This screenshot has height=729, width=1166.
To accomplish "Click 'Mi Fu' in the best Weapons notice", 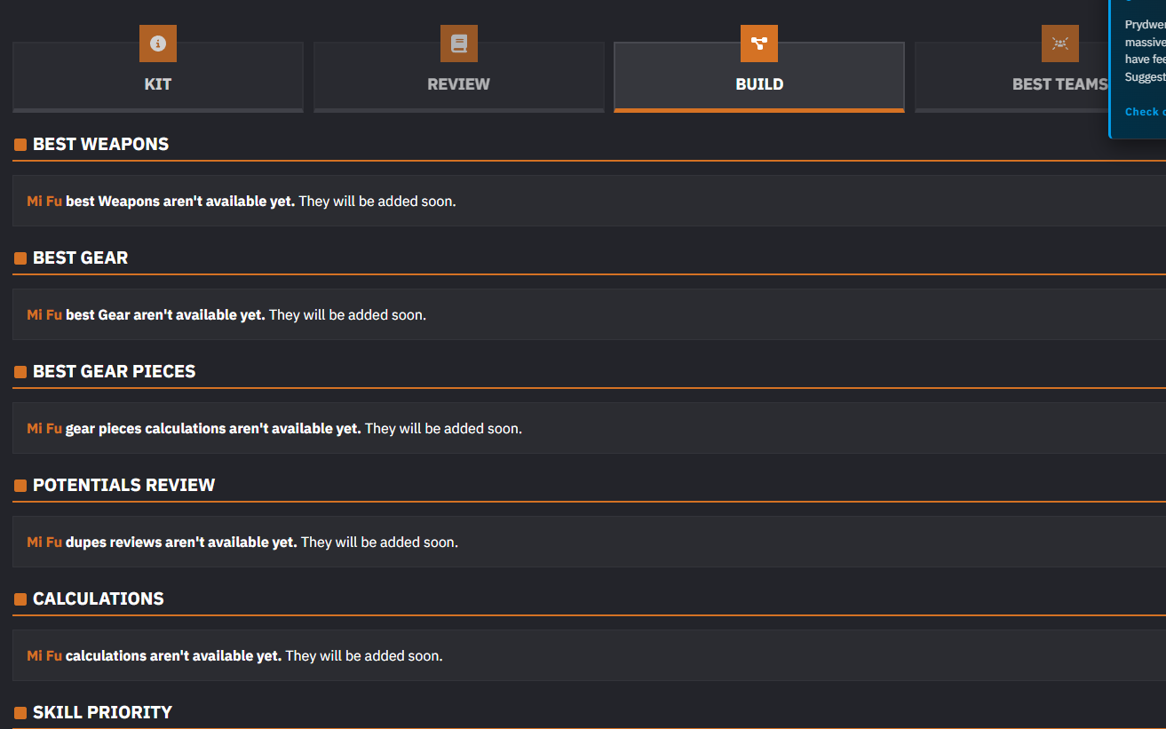I will [44, 201].
